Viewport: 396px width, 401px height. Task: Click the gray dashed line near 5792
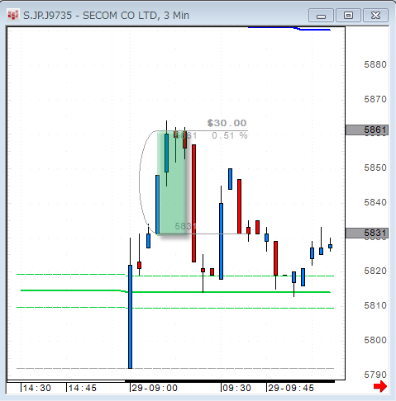click(x=175, y=368)
